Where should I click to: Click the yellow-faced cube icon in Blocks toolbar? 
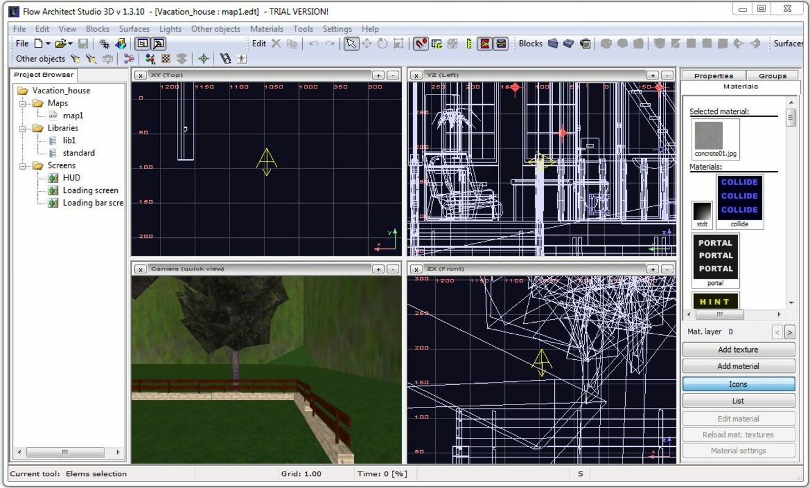coord(585,43)
